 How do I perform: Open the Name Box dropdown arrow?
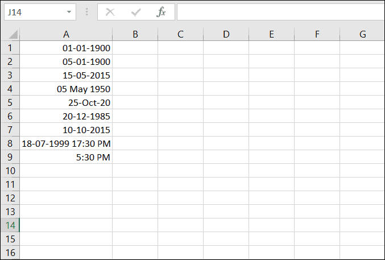[x=69, y=12]
